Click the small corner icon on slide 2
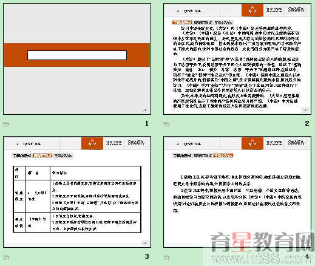This screenshot has width=315, height=266. (305, 110)
